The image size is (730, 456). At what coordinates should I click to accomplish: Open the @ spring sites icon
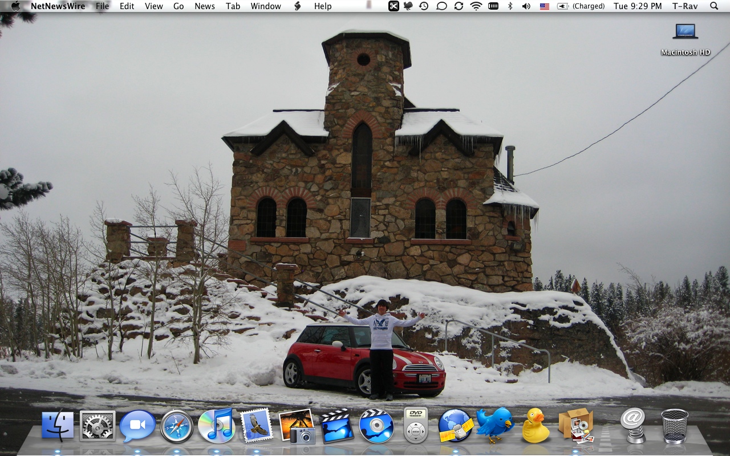coord(632,425)
